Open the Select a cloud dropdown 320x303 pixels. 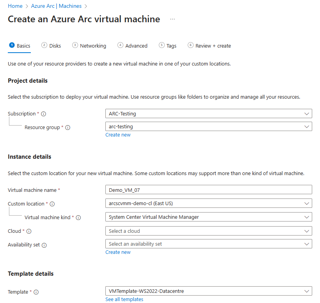click(x=208, y=231)
